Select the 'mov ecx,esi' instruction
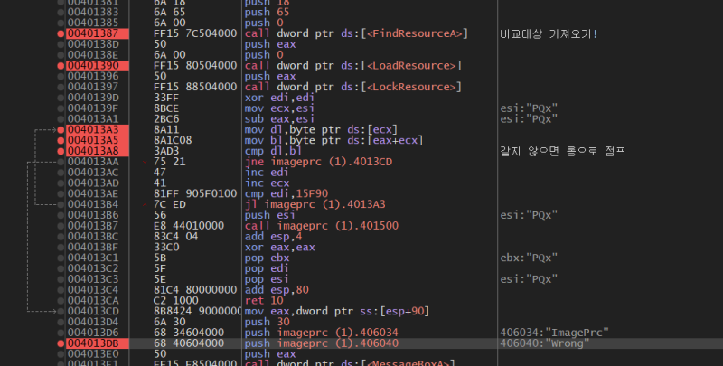This screenshot has width=723, height=366. click(279, 108)
